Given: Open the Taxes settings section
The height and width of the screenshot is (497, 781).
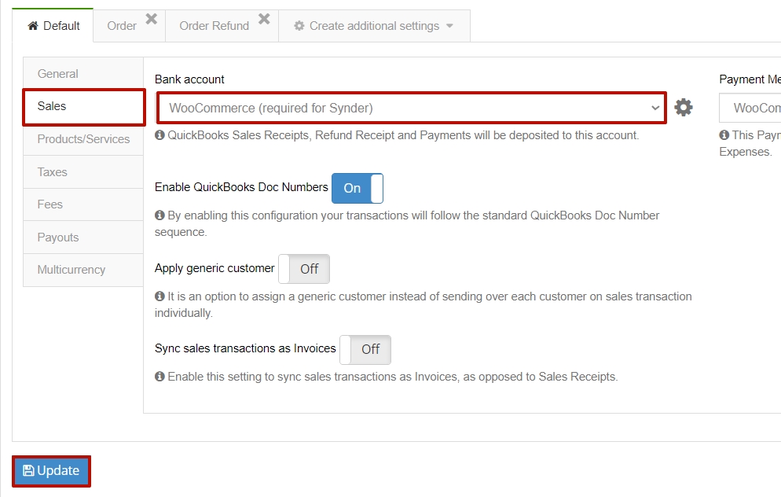Looking at the screenshot, I should [x=83, y=172].
